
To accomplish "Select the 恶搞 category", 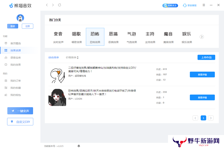I will click(113, 37).
